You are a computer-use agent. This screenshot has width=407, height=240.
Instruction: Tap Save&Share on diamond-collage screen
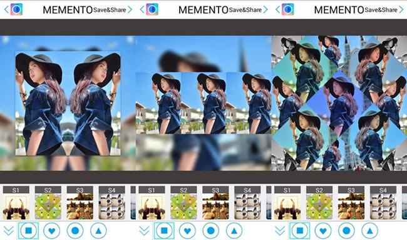click(381, 10)
